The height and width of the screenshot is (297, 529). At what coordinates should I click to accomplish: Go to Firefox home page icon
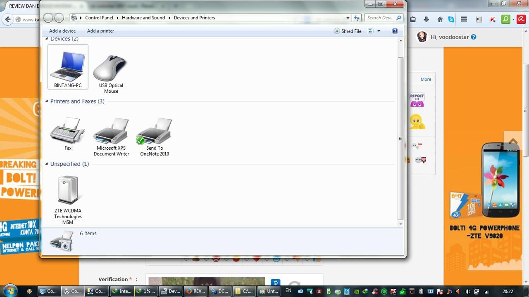click(440, 19)
